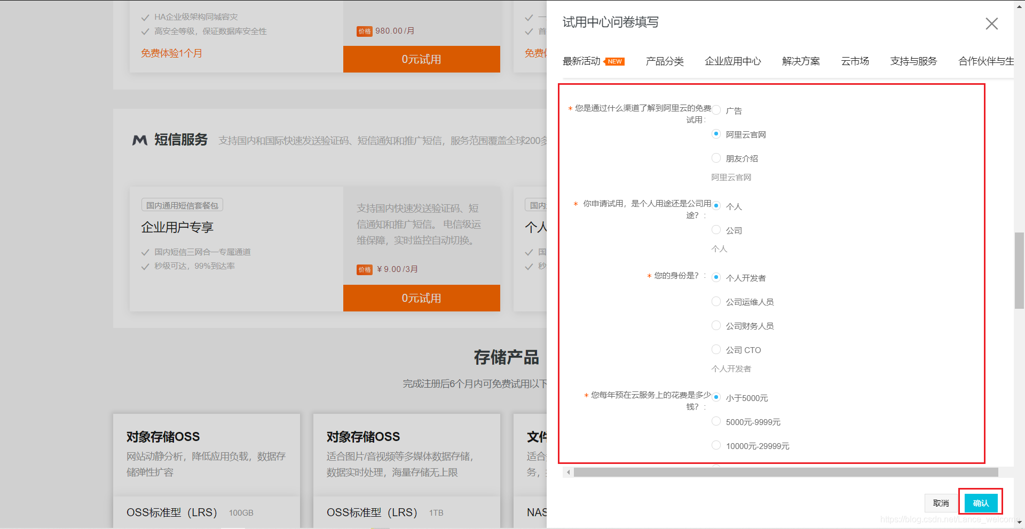1025x529 pixels.
Task: Click the 短信服务 section heading
Action: pyautogui.click(x=181, y=140)
